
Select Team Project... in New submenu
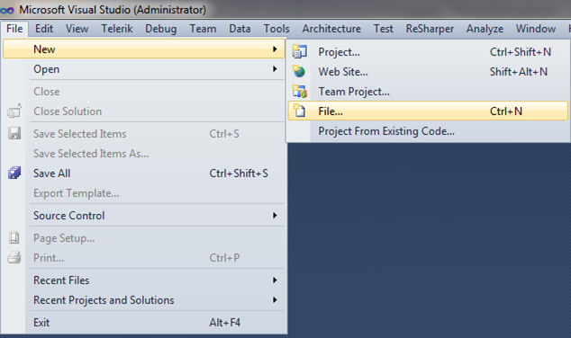coord(428,91)
